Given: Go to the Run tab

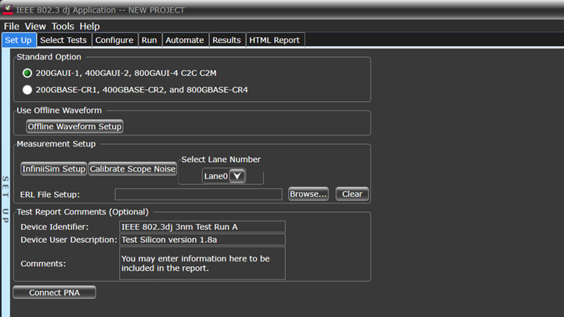Looking at the screenshot, I should click(x=149, y=40).
